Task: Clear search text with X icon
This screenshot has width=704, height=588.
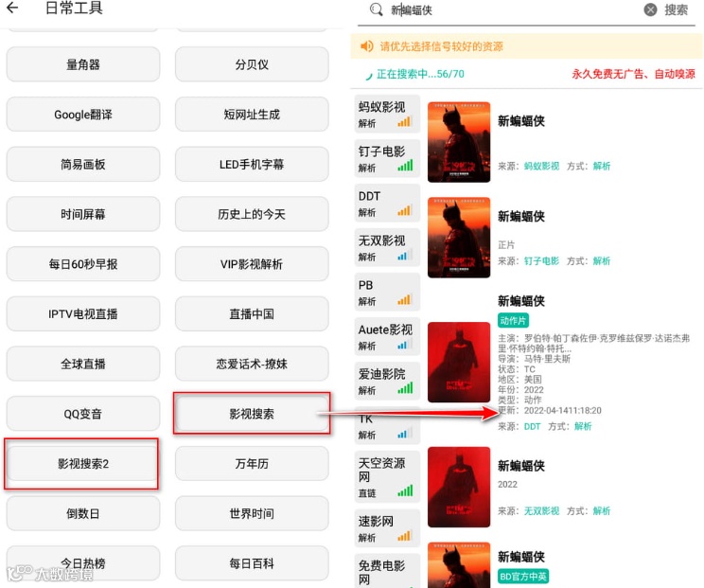Action: tap(650, 9)
